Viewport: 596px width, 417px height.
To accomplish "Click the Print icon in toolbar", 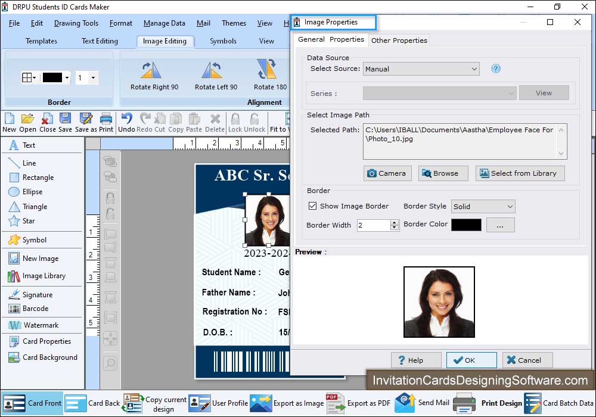I will tap(105, 119).
